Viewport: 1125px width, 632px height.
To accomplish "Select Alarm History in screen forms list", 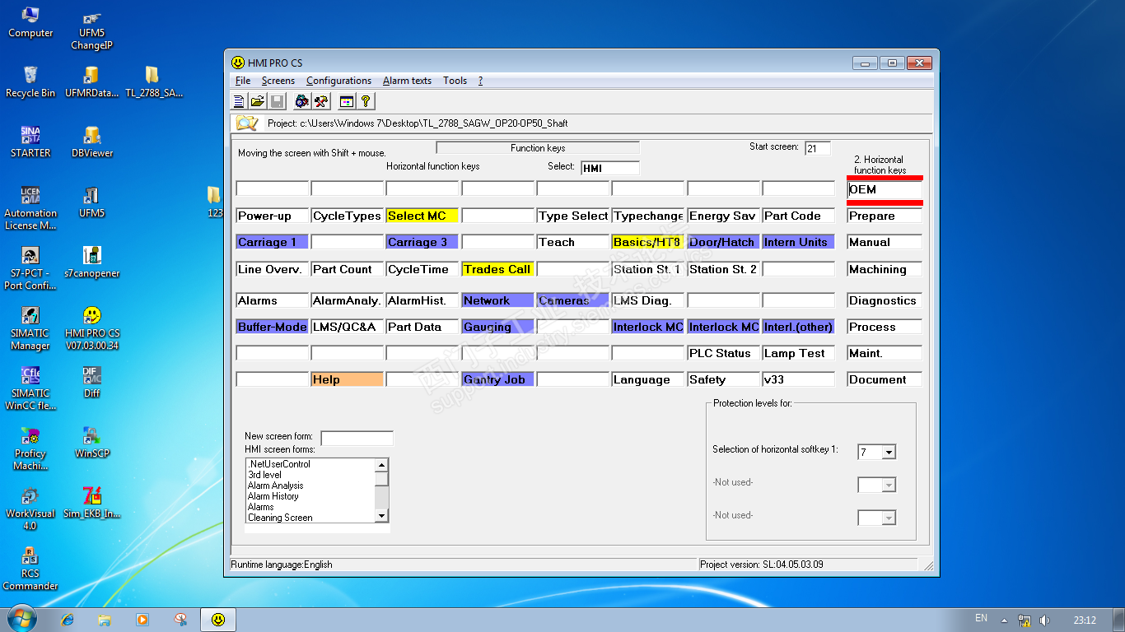I will (273, 496).
